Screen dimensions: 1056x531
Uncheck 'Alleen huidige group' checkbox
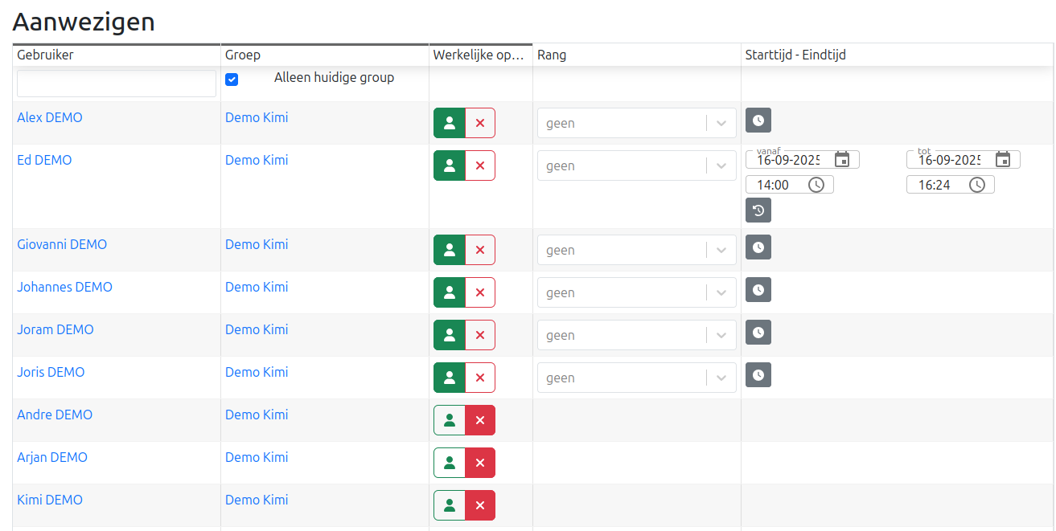coord(232,80)
